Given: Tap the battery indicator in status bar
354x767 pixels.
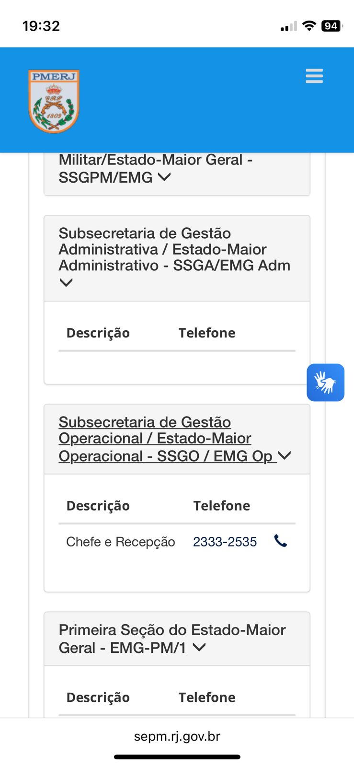Looking at the screenshot, I should (x=331, y=26).
